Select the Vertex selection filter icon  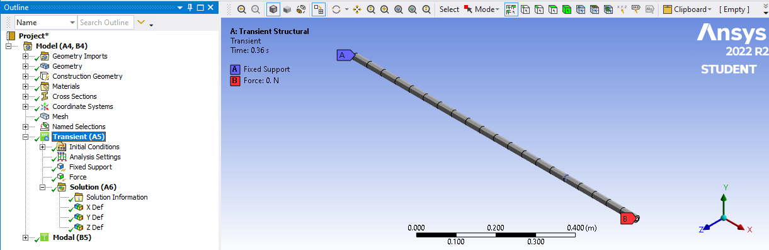[525, 9]
